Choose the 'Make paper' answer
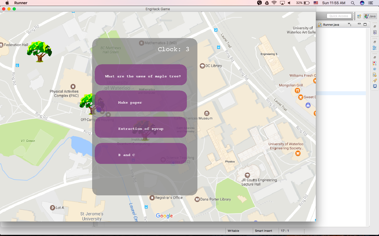 [141, 101]
